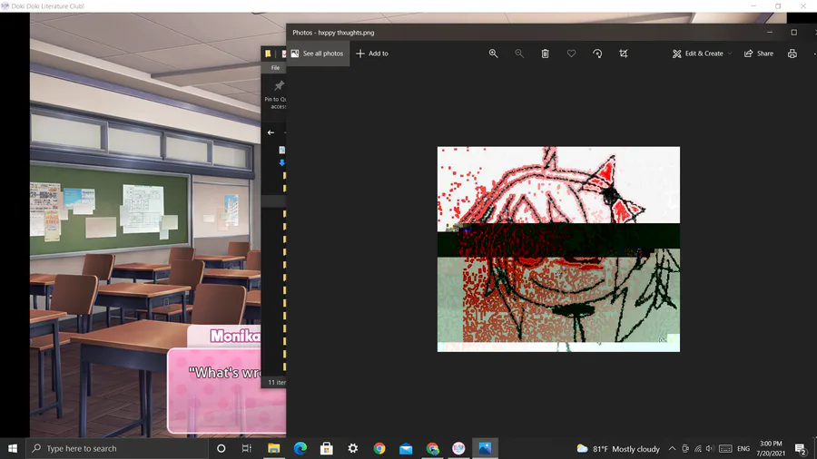Open network settings in system tray
Image resolution: width=817 pixels, height=459 pixels.
[698, 449]
